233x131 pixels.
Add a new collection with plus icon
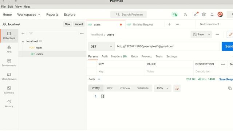(23, 33)
